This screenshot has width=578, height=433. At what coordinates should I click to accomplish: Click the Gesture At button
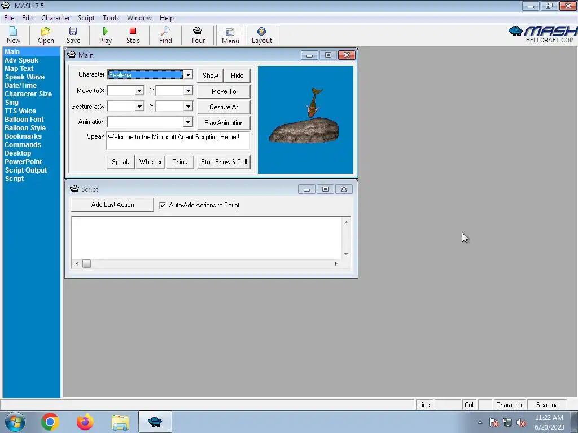coord(224,107)
